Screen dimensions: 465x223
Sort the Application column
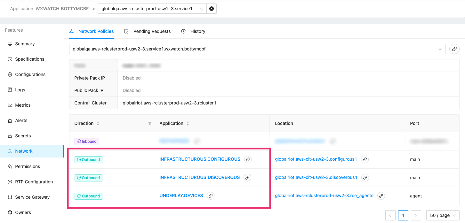[x=188, y=124]
